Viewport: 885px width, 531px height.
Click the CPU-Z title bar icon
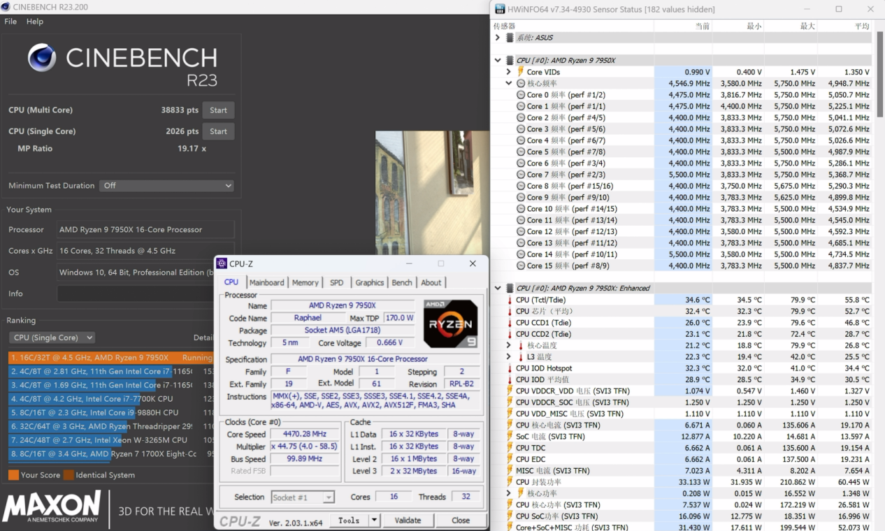[x=222, y=263]
